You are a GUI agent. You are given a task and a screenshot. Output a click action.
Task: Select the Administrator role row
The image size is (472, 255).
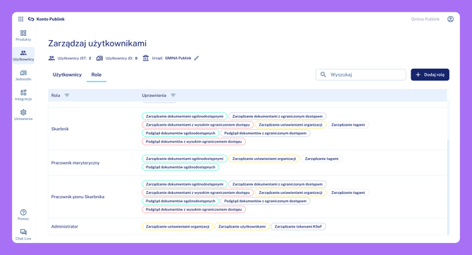click(x=247, y=226)
